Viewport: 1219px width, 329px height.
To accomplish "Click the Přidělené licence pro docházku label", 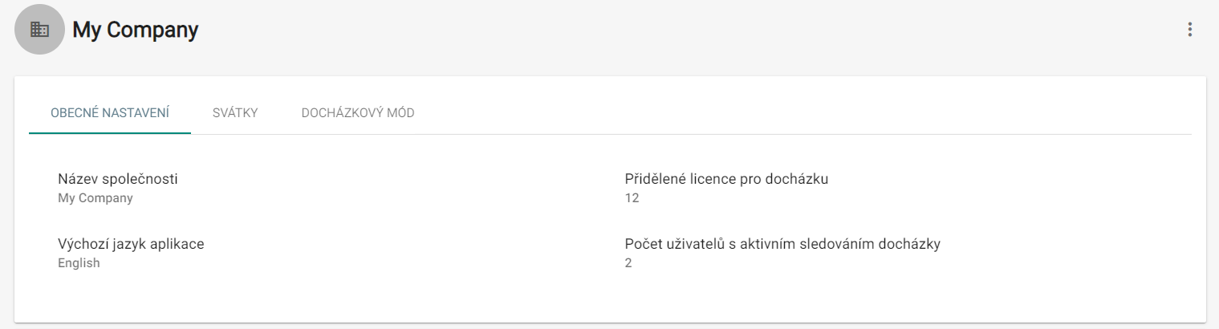I will [726, 179].
